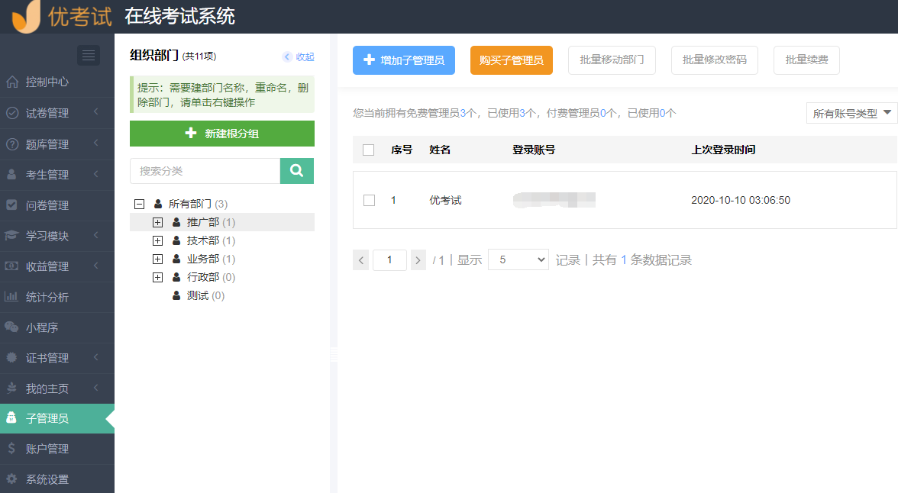Image resolution: width=898 pixels, height=493 pixels.
Task: Click the user icon next to 业务部
Action: tap(176, 259)
